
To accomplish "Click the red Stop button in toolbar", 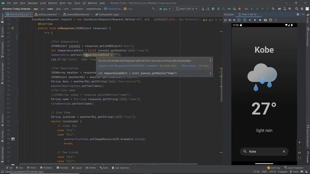I will click(239, 9).
